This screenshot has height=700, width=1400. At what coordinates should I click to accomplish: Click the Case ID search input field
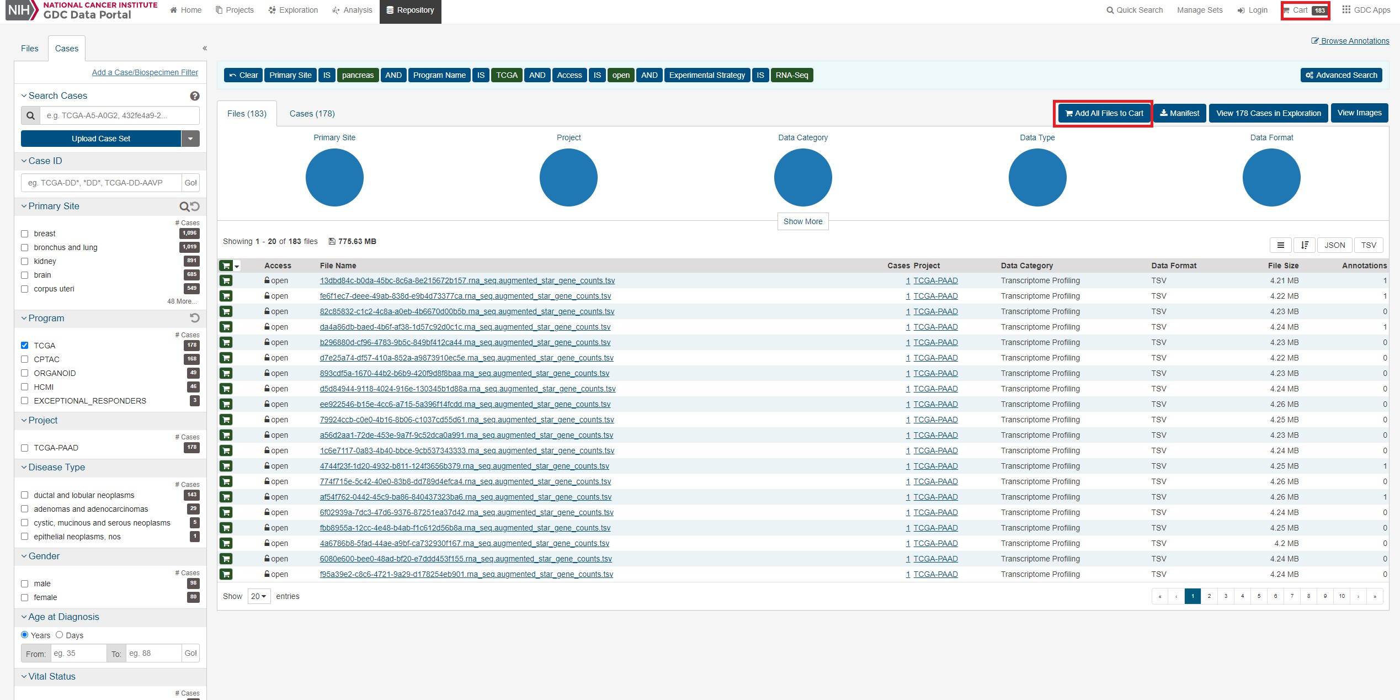[102, 183]
